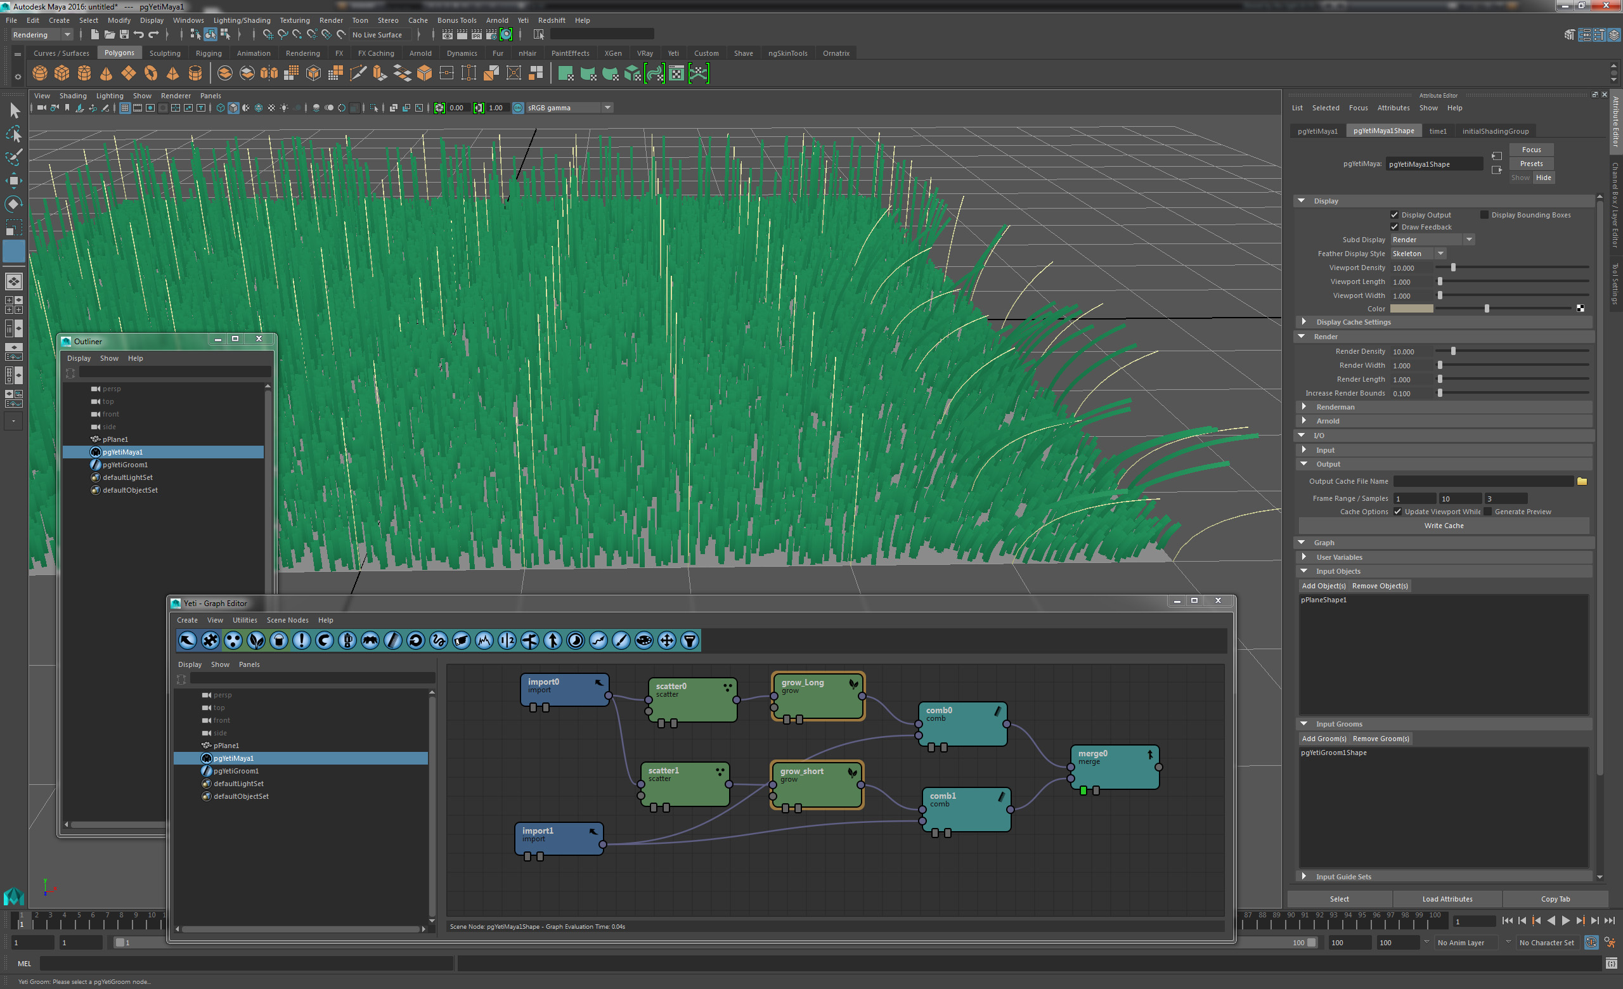This screenshot has height=989, width=1623.
Task: Expand the Input Grooms section
Action: coord(1302,722)
